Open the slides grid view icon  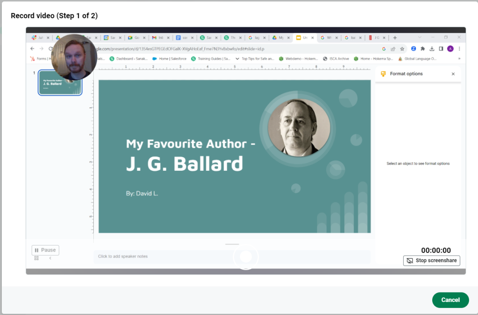pos(36,259)
